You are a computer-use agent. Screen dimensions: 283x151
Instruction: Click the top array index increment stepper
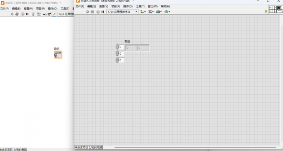click(117, 45)
